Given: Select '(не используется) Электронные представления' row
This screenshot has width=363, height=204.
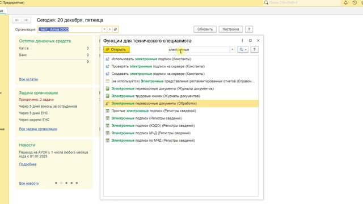Looking at the screenshot, I should click(x=181, y=81).
